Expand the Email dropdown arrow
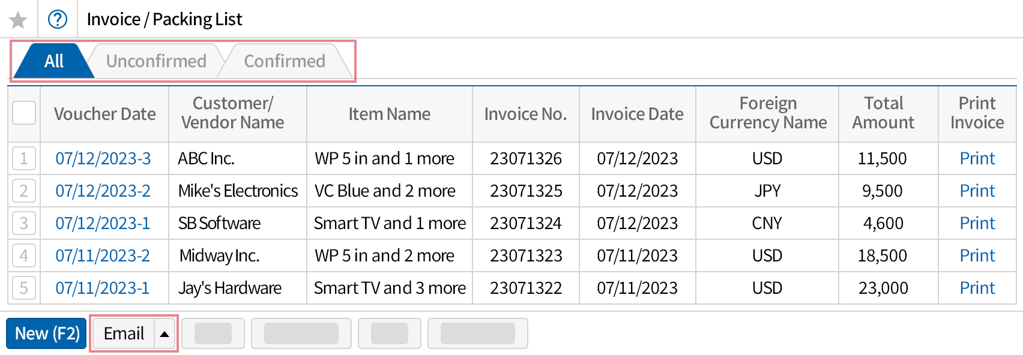The image size is (1023, 355). (x=164, y=333)
